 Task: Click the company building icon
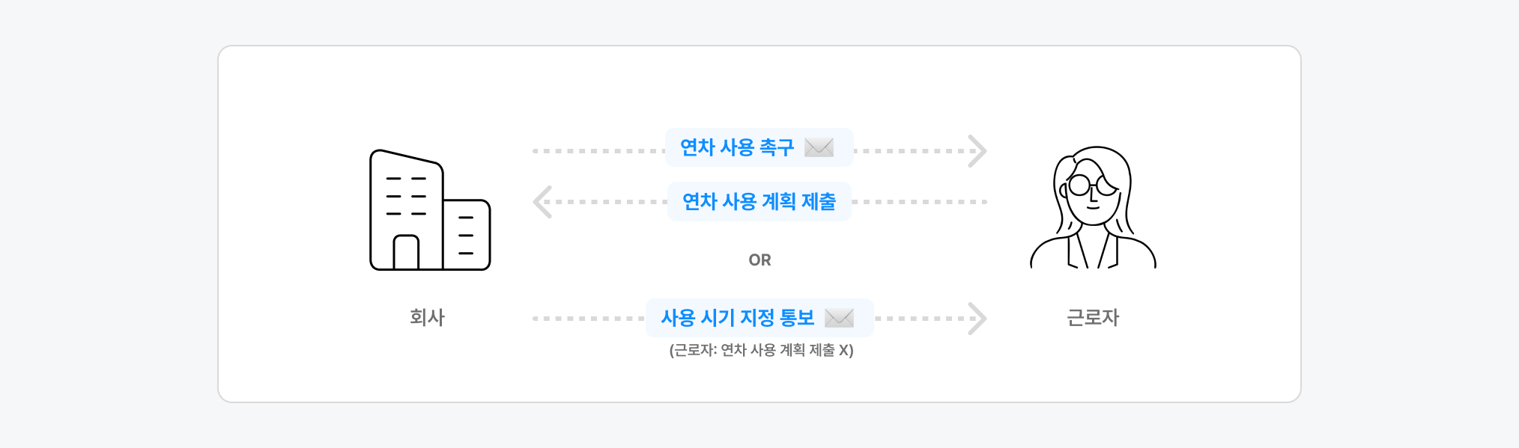coord(429,211)
